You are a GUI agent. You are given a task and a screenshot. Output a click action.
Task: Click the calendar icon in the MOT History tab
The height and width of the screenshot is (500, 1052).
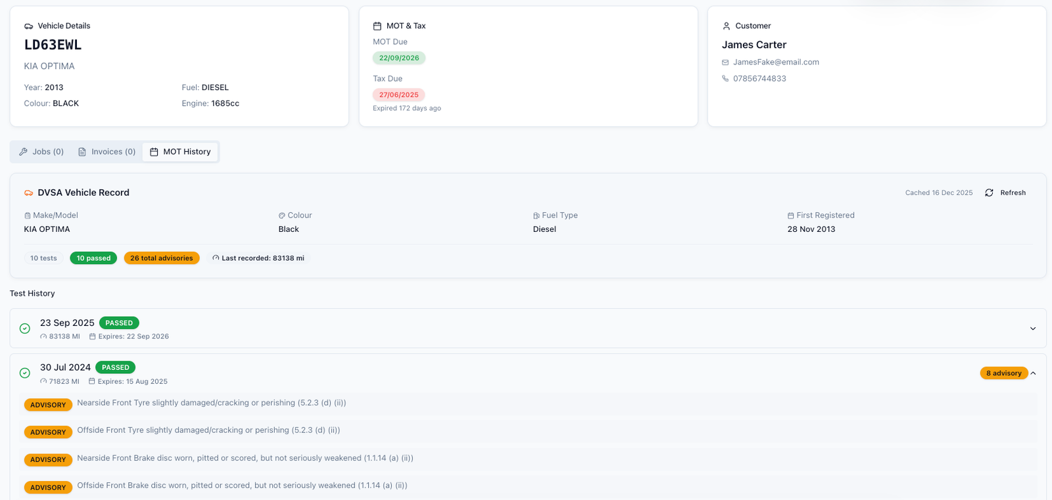coord(154,152)
